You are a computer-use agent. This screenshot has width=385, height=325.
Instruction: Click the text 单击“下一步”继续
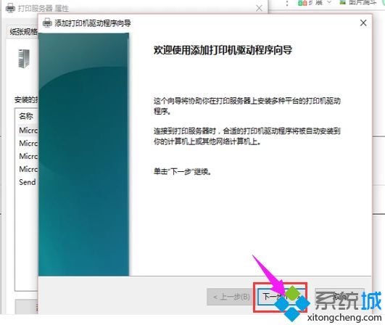pos(182,171)
